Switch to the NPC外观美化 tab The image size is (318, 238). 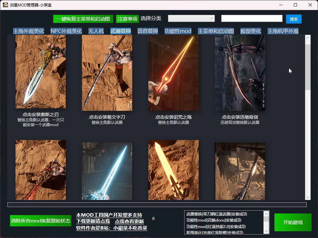pos(66,31)
